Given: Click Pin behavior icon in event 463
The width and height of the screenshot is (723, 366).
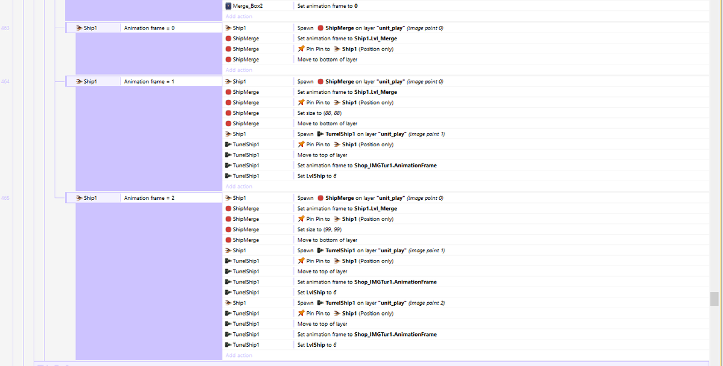Looking at the screenshot, I should [x=301, y=49].
